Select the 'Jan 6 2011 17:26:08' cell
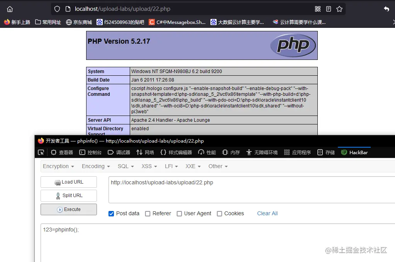Image resolution: width=395 pixels, height=262 pixels. (x=224, y=80)
